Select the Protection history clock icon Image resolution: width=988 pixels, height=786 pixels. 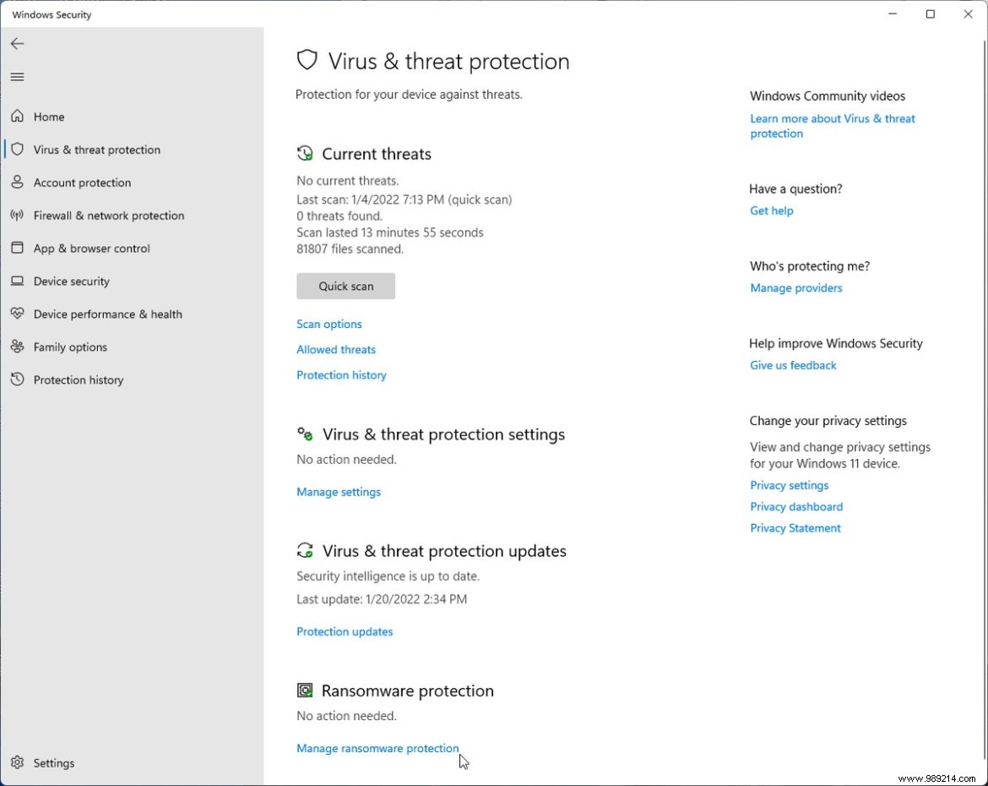[18, 379]
